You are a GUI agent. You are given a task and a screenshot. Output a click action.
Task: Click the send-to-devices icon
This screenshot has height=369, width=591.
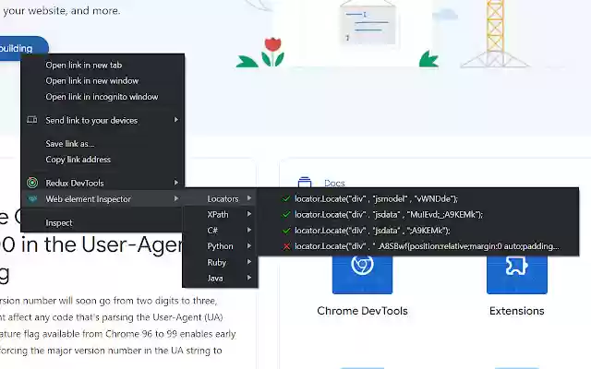[32, 120]
